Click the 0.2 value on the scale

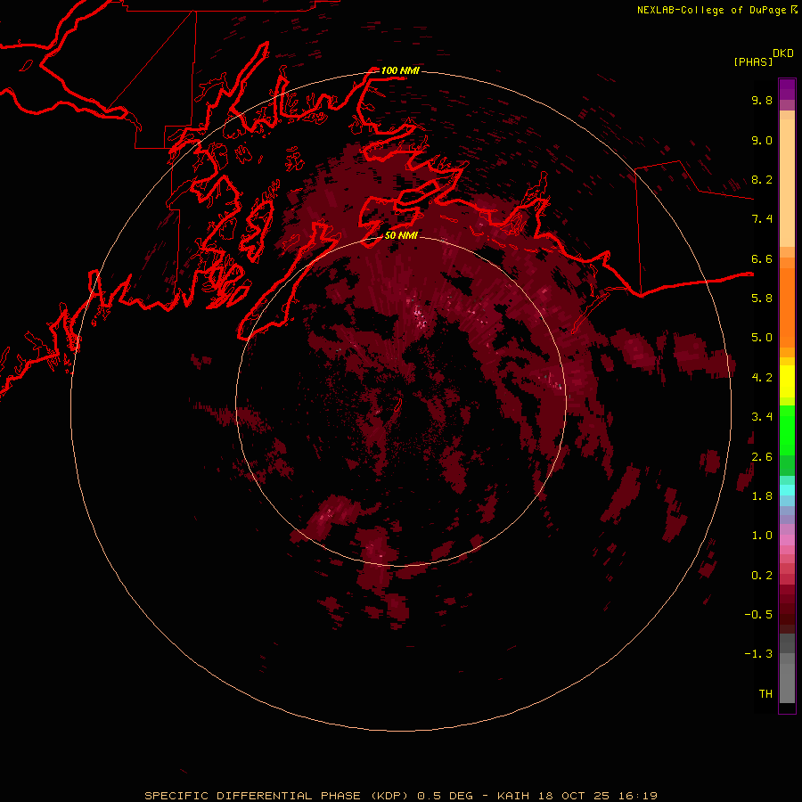click(762, 576)
